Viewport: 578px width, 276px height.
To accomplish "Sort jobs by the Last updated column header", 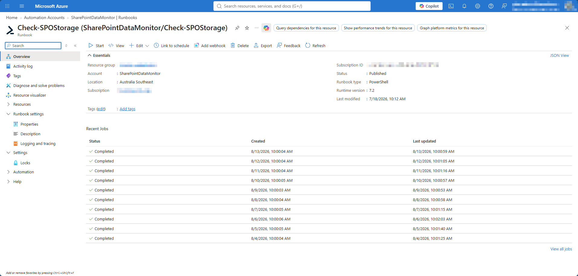I will pos(424,141).
